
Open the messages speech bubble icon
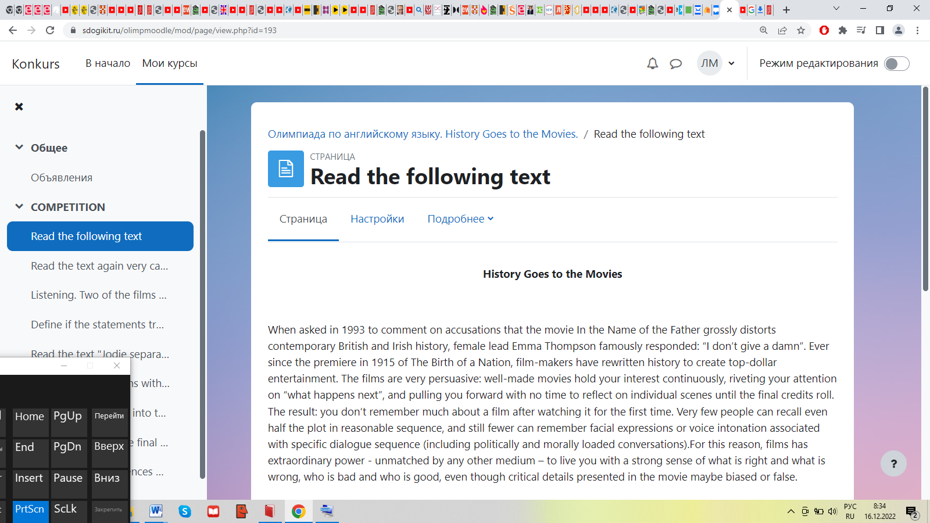[675, 63]
